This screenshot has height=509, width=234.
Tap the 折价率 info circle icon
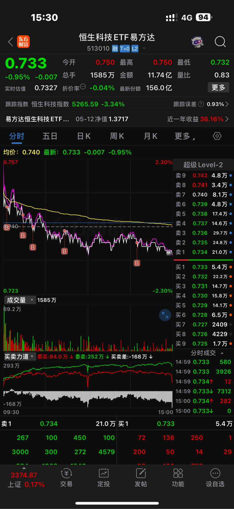point(83,87)
